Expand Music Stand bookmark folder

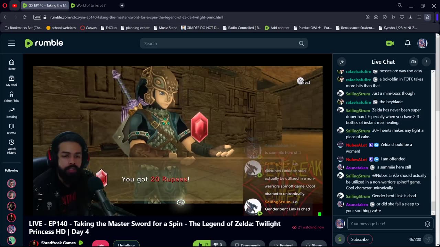[165, 28]
